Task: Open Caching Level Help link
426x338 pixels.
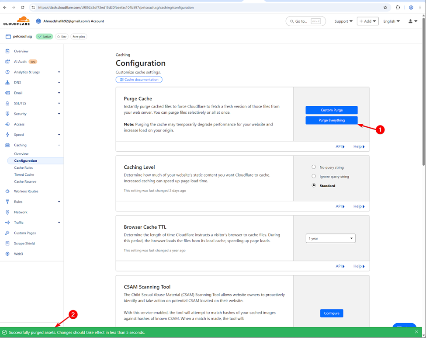Action: [x=359, y=206]
